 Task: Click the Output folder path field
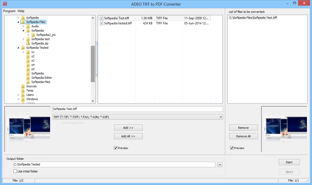coord(114,164)
